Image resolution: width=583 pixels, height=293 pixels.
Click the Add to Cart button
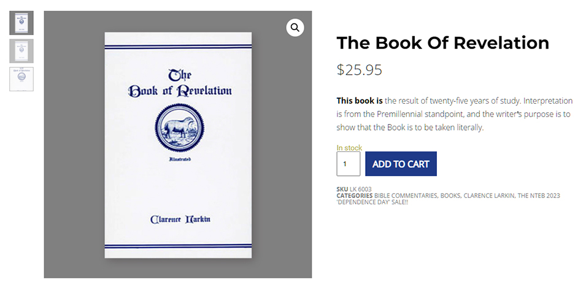pyautogui.click(x=401, y=164)
